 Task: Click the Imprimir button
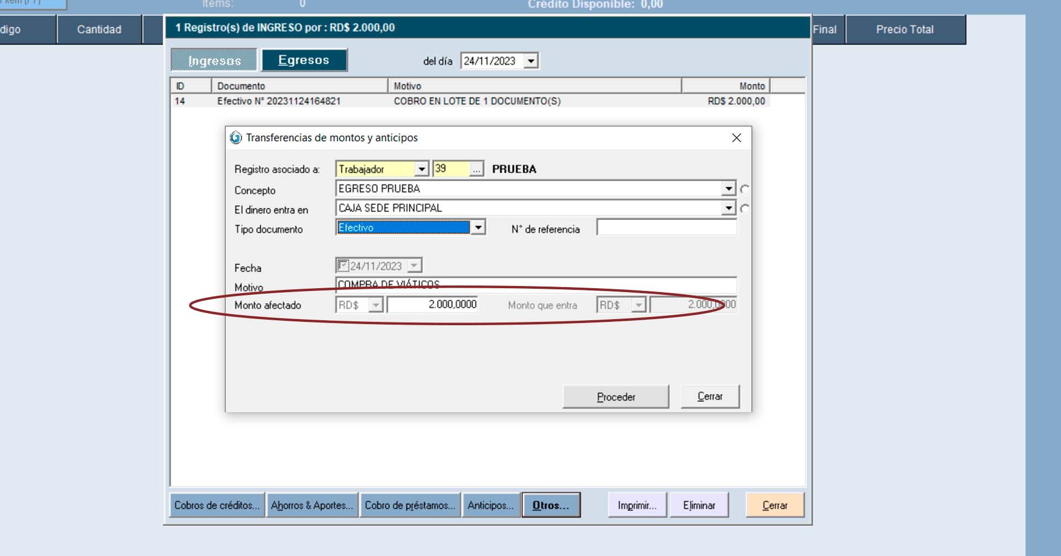tap(637, 505)
